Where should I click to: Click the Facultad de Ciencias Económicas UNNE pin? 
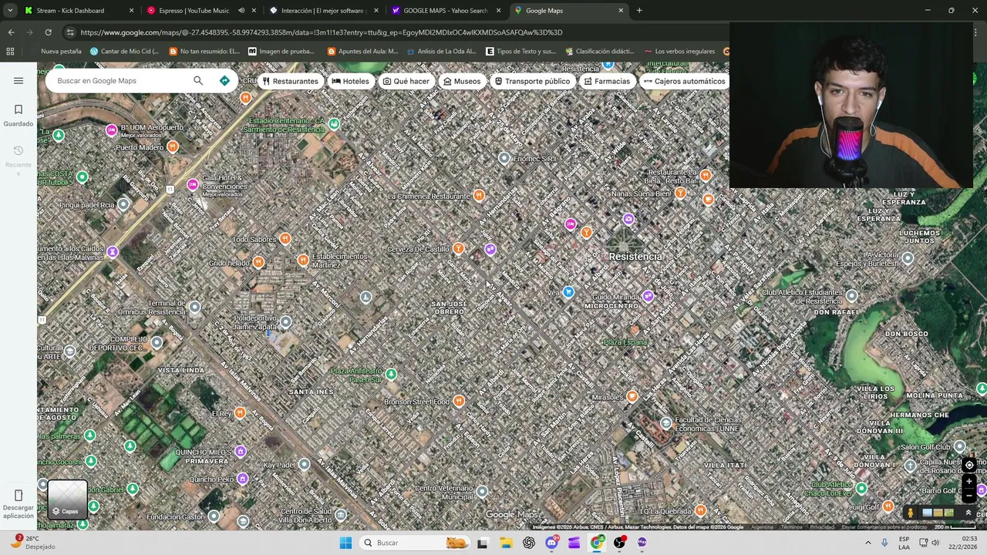point(666,422)
